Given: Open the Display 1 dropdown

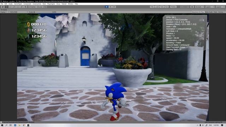Looking at the screenshot, I should pos(5,12).
